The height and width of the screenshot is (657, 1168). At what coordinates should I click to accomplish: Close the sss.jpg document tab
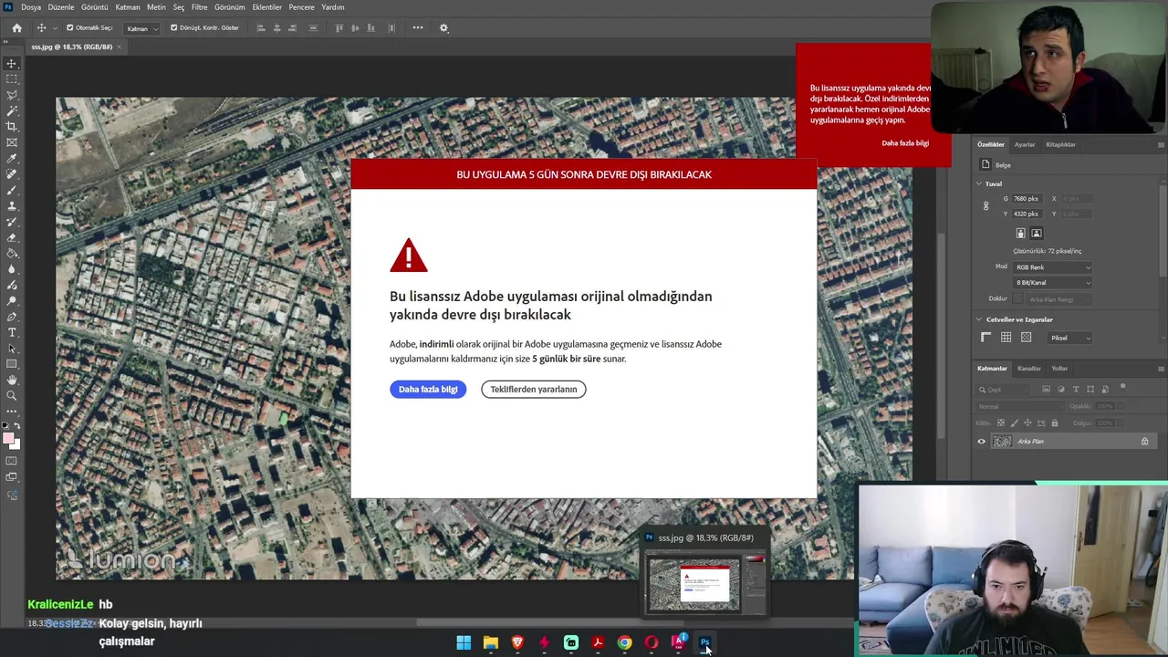click(119, 47)
